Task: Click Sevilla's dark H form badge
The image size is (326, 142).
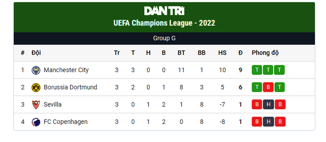Action: coord(268,105)
